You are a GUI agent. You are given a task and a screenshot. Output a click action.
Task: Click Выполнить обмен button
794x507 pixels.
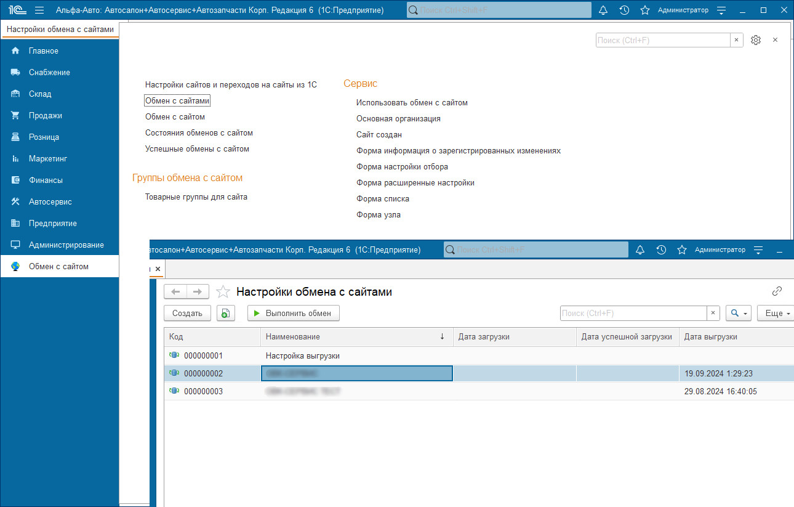tap(294, 313)
